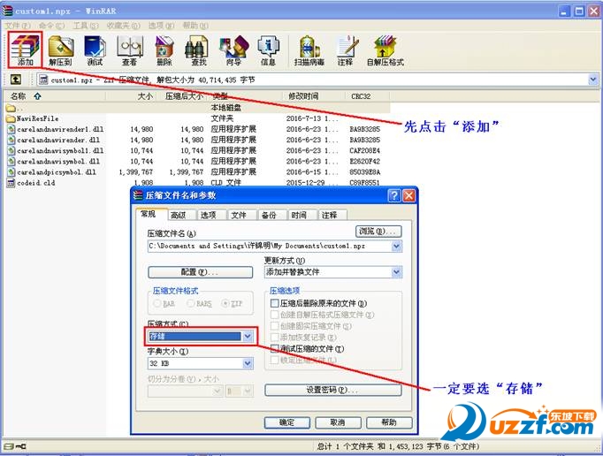The image size is (603, 456).
Task: Toggle 创建自解压格式压缩文件 checkbox
Action: pos(274,315)
